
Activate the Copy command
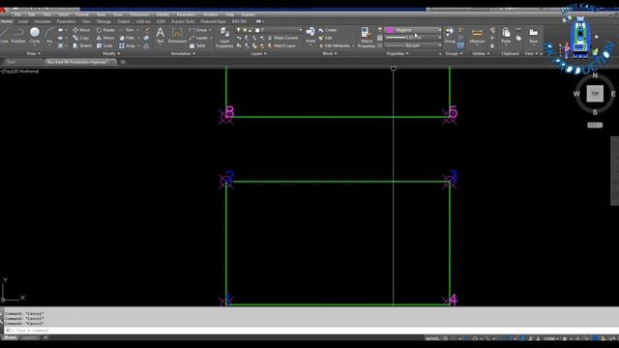(x=81, y=38)
